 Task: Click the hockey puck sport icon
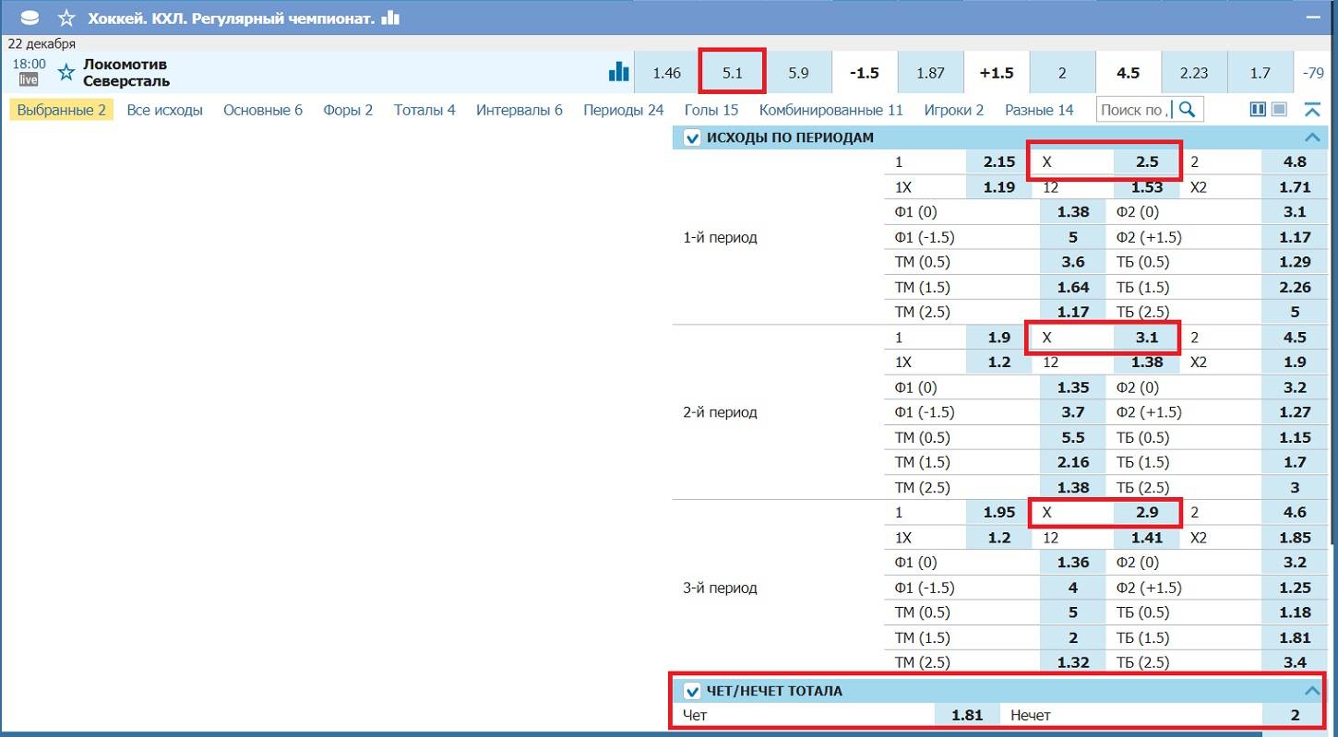coord(30,18)
